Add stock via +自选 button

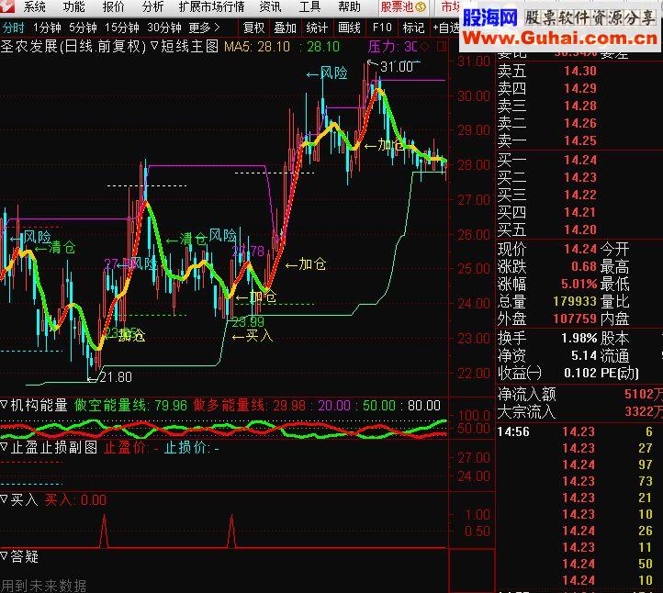pos(445,28)
